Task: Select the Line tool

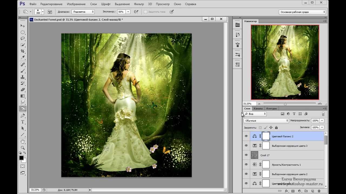Action: coord(23,135)
